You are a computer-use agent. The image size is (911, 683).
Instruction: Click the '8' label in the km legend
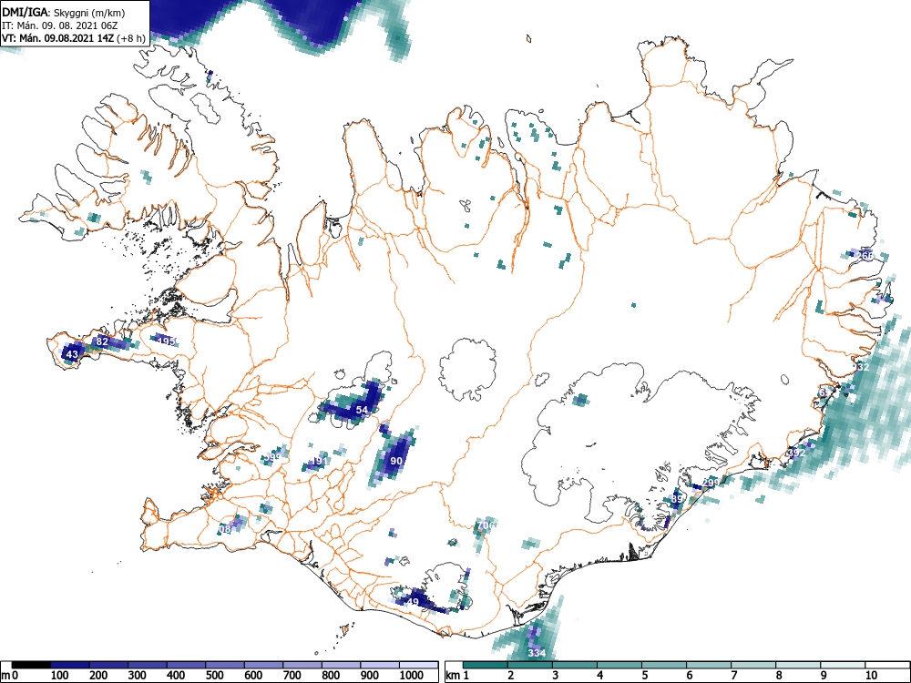pyautogui.click(x=779, y=676)
